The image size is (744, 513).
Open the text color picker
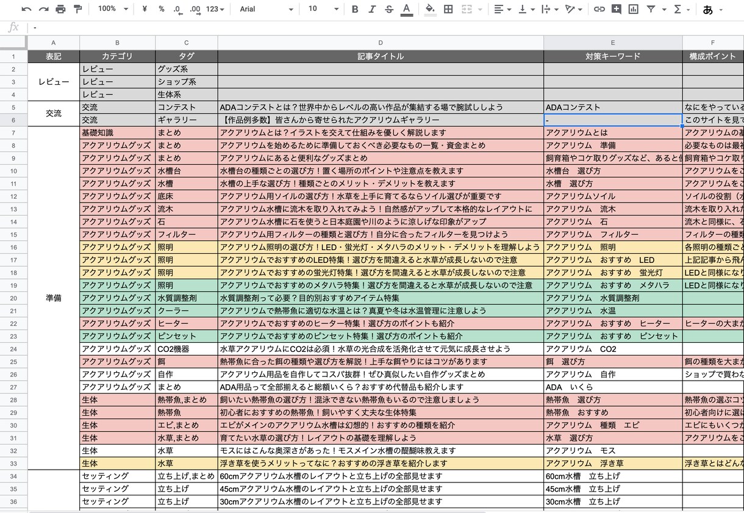click(x=406, y=9)
